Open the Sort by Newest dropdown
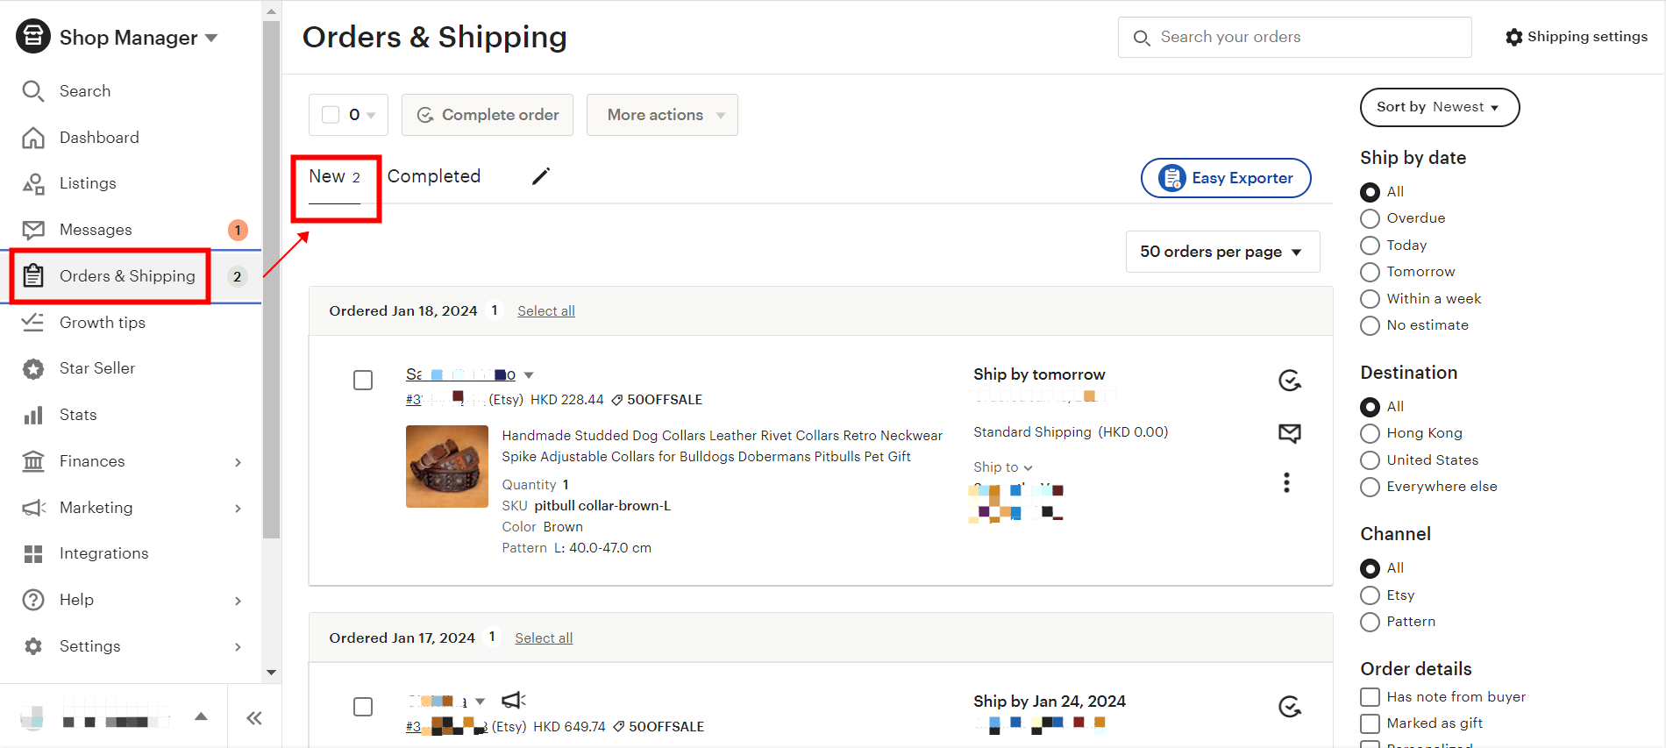The height and width of the screenshot is (748, 1666). [x=1439, y=107]
